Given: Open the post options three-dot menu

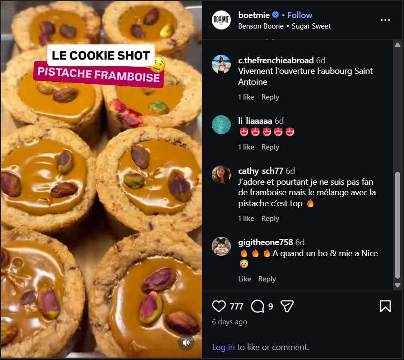Looking at the screenshot, I should point(384,20).
